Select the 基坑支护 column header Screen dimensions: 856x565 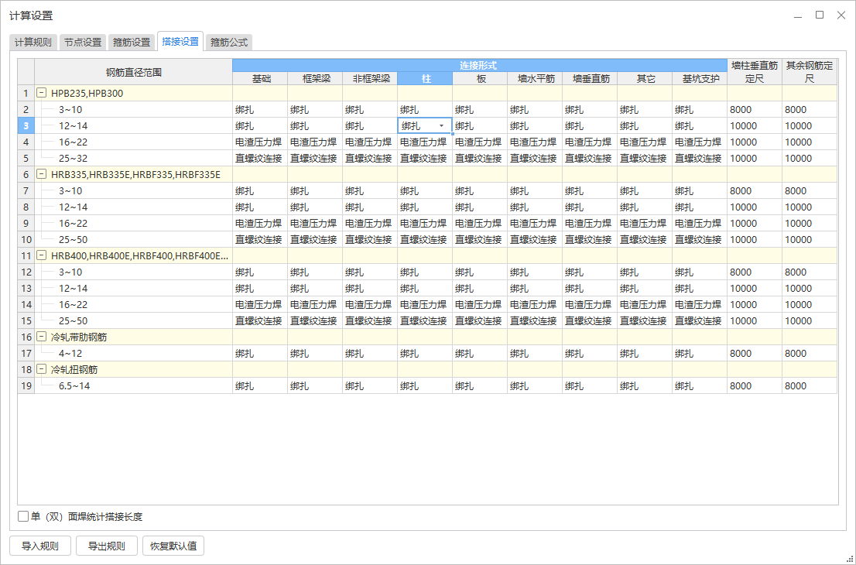click(700, 79)
